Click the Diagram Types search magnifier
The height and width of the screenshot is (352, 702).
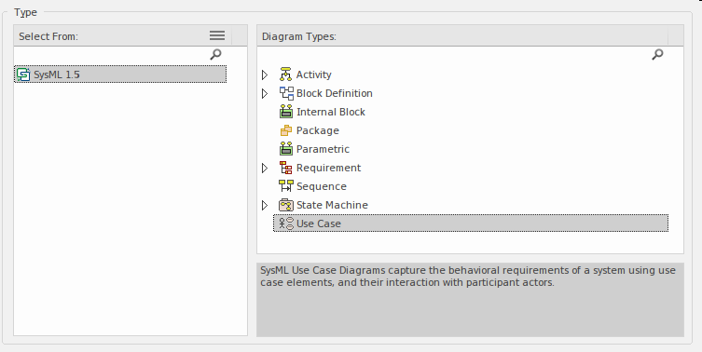pos(657,55)
